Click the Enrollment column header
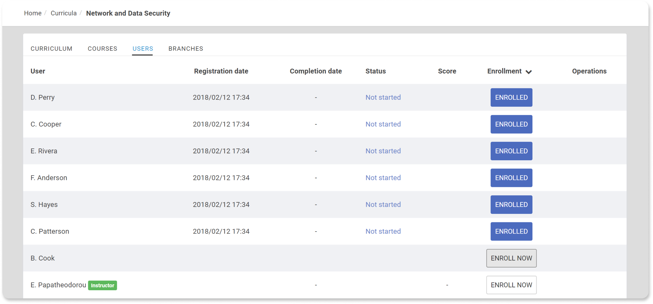The width and height of the screenshot is (653, 304). [504, 71]
